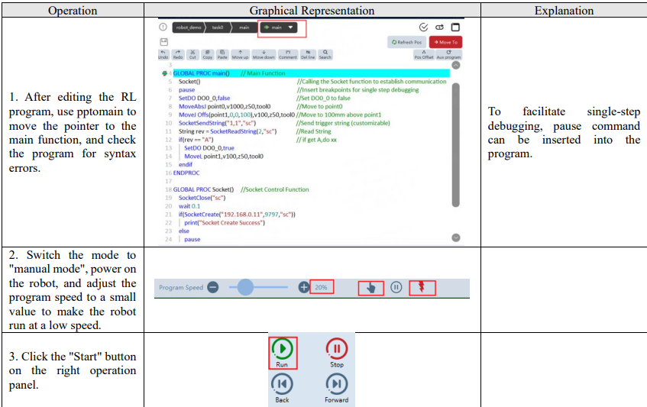Open the main pointer dropdown
This screenshot has width=647, height=407.
point(279,27)
